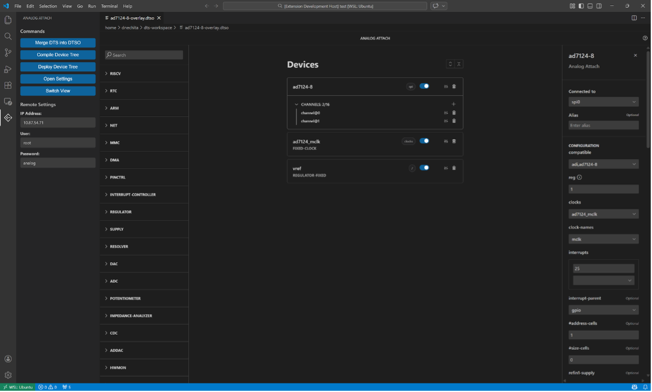652x392 pixels.
Task: Delete the ad7124_mclk device
Action: point(454,141)
